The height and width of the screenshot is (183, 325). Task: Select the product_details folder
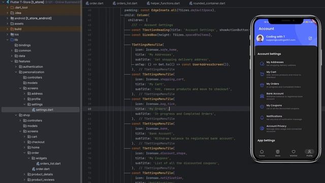click(x=40, y=174)
